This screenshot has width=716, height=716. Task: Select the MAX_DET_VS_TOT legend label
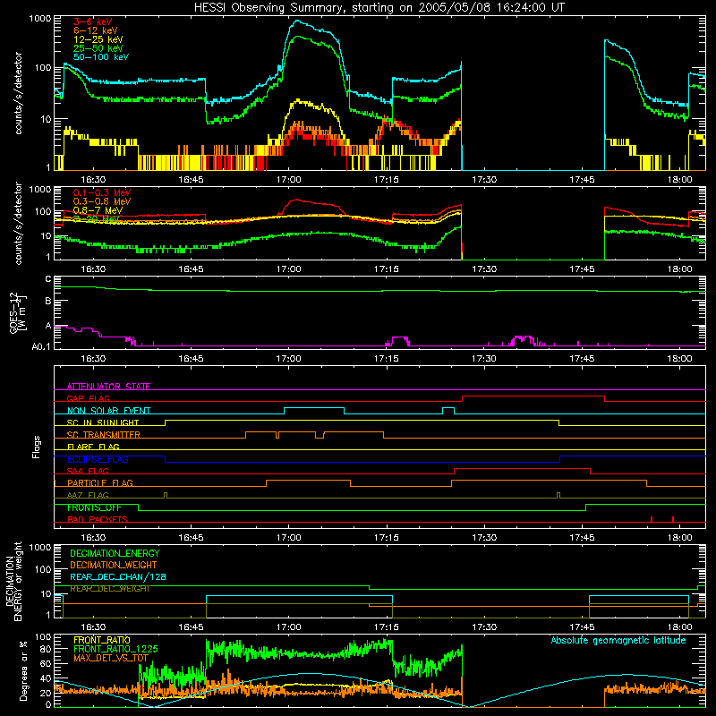tap(111, 658)
